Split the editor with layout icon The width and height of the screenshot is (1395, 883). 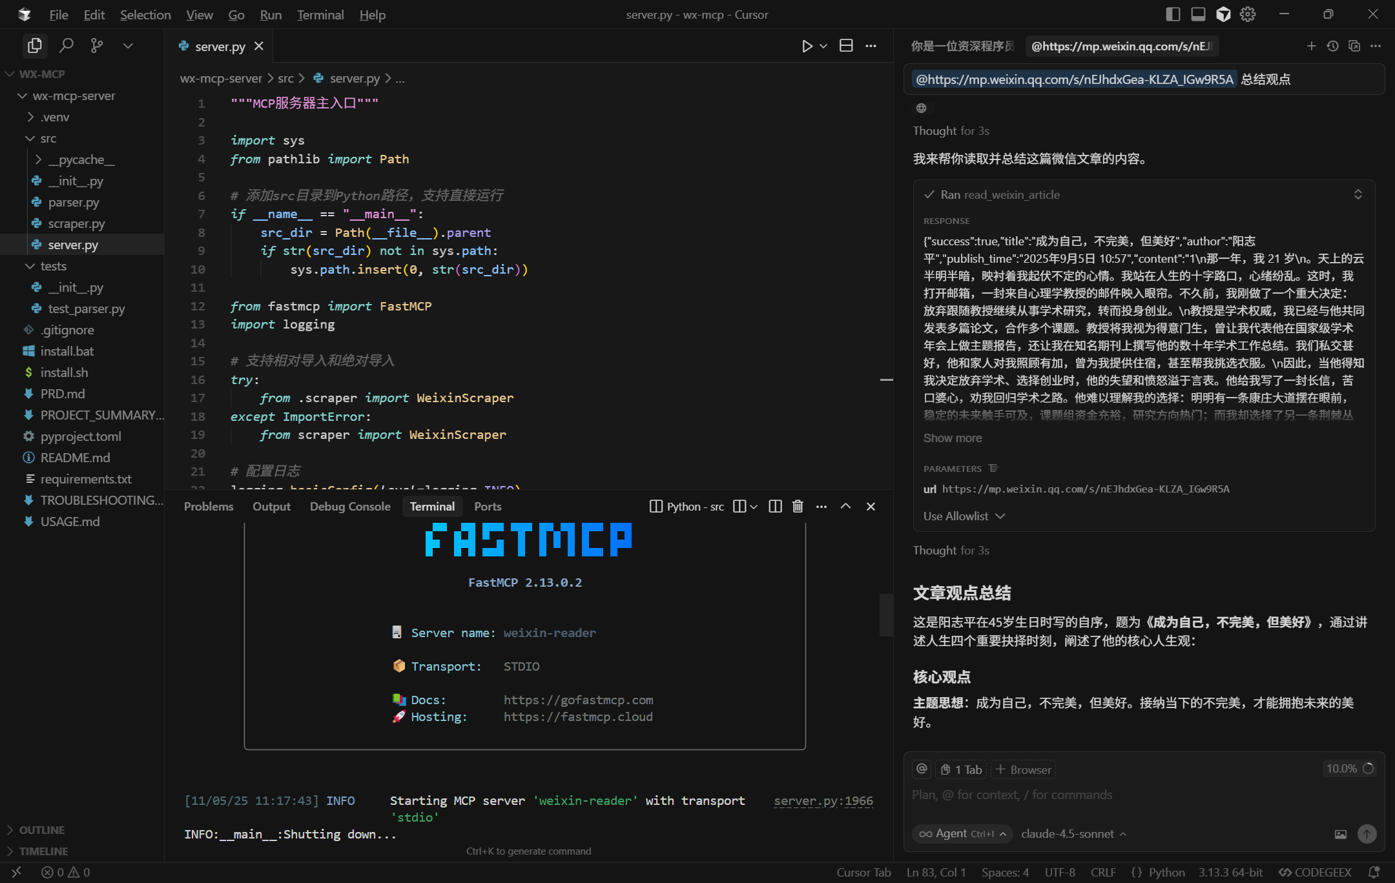[846, 46]
